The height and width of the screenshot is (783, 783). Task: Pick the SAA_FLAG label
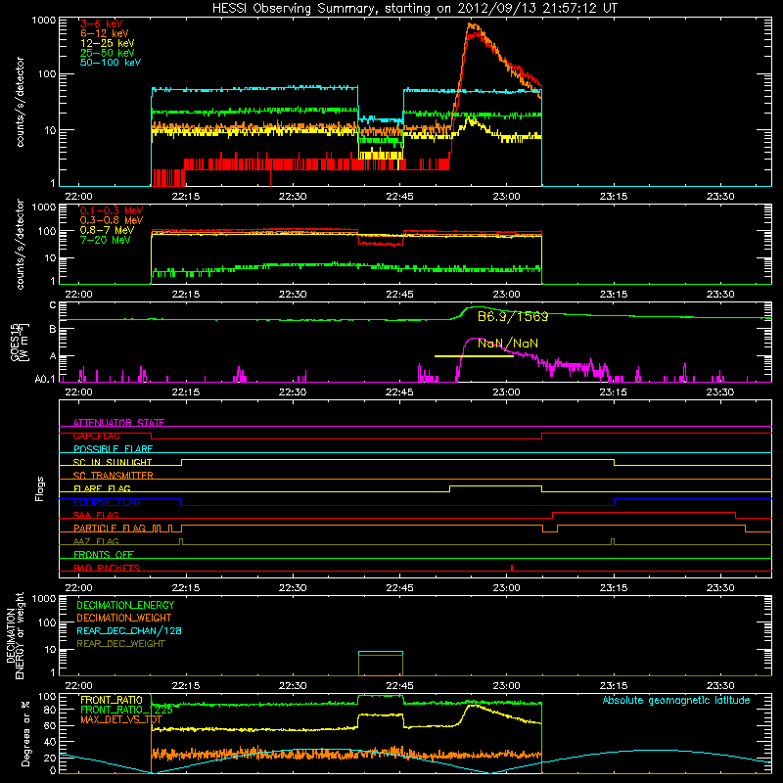(96, 515)
